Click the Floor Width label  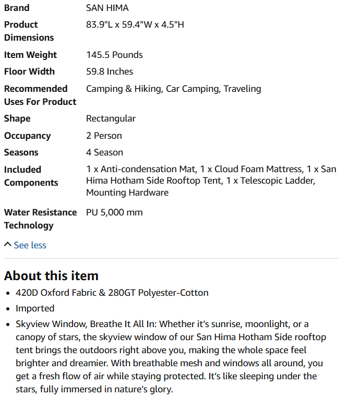click(29, 71)
